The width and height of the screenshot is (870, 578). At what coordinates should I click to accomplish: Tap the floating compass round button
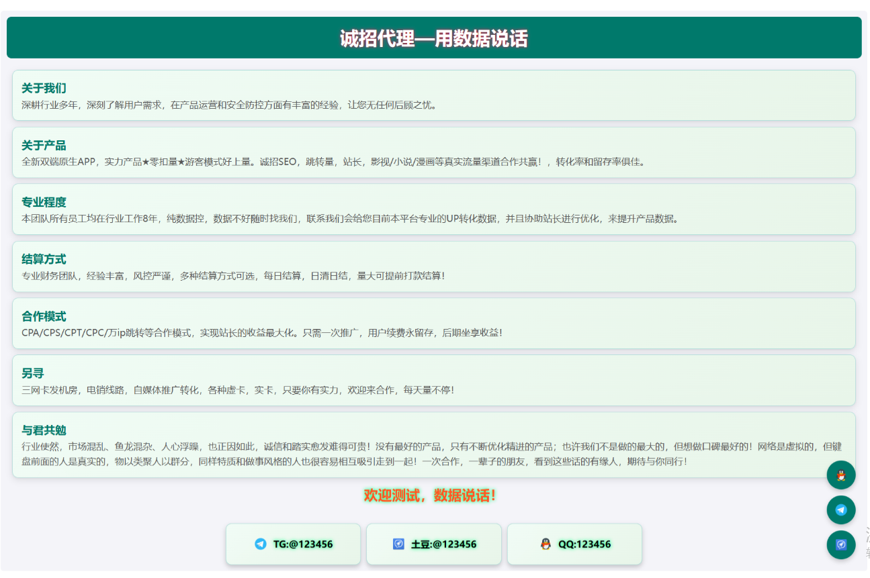pyautogui.click(x=840, y=544)
